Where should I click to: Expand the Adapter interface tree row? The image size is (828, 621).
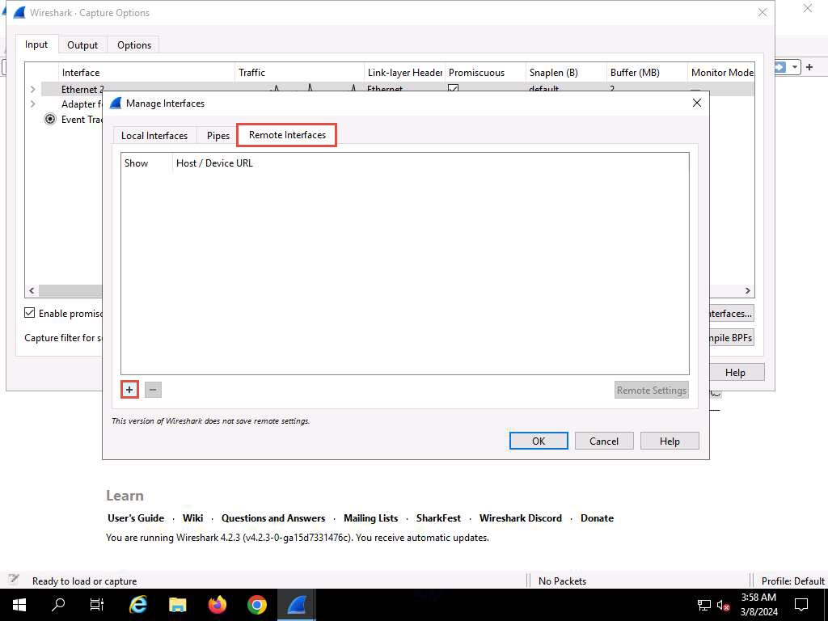click(32, 103)
